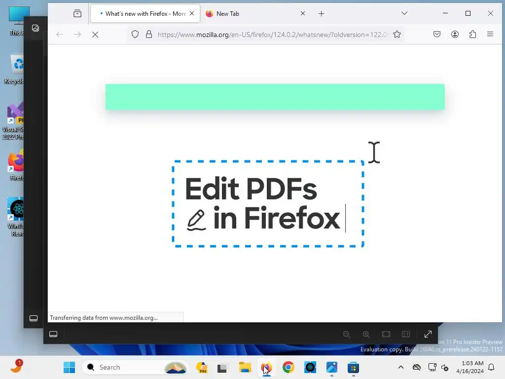Screen dimensions: 505x379
Task: Open notification bell in taskbar
Action: point(492,367)
